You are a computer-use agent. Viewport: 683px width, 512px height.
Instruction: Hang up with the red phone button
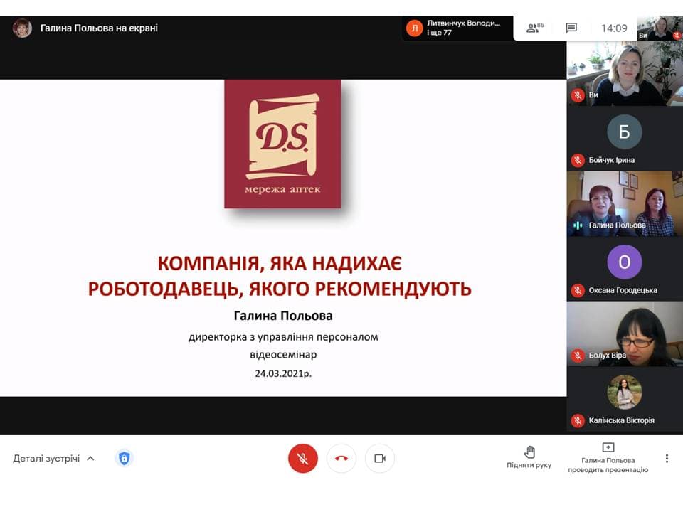pos(341,458)
